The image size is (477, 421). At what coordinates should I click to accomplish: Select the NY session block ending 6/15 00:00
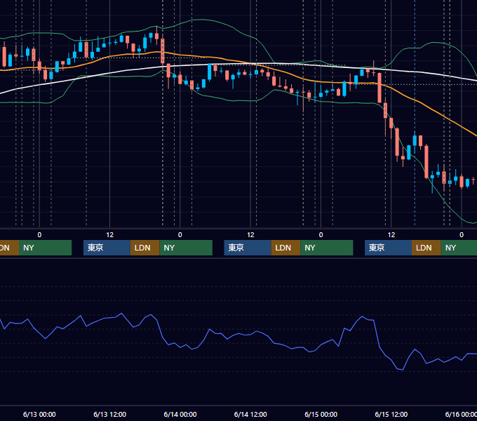327,248
